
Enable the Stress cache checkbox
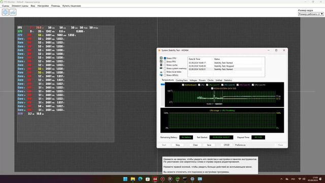pos(165,65)
